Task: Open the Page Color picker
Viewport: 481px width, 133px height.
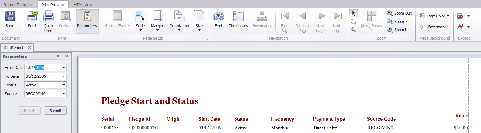Action: [434, 16]
